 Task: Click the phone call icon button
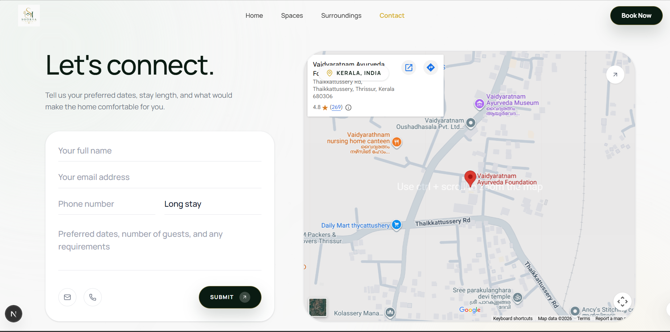(93, 297)
